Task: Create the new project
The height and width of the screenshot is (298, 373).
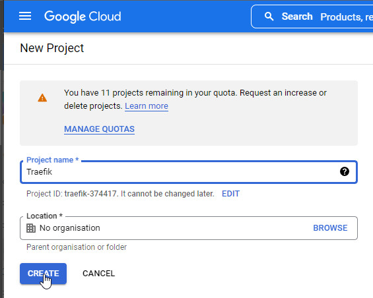Action: pyautogui.click(x=44, y=274)
